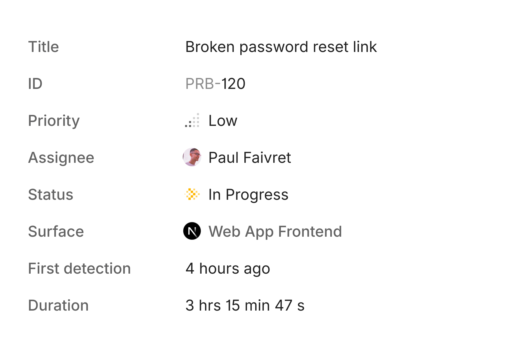
Task: Click the Status field label
Action: pyautogui.click(x=51, y=195)
